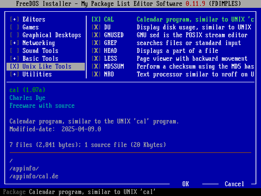The height and width of the screenshot is (196, 261).
Task: Select the LESS package name
Action: (111, 59)
